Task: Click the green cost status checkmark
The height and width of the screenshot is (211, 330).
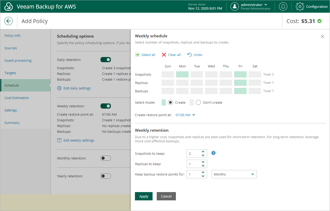Action: (319, 21)
